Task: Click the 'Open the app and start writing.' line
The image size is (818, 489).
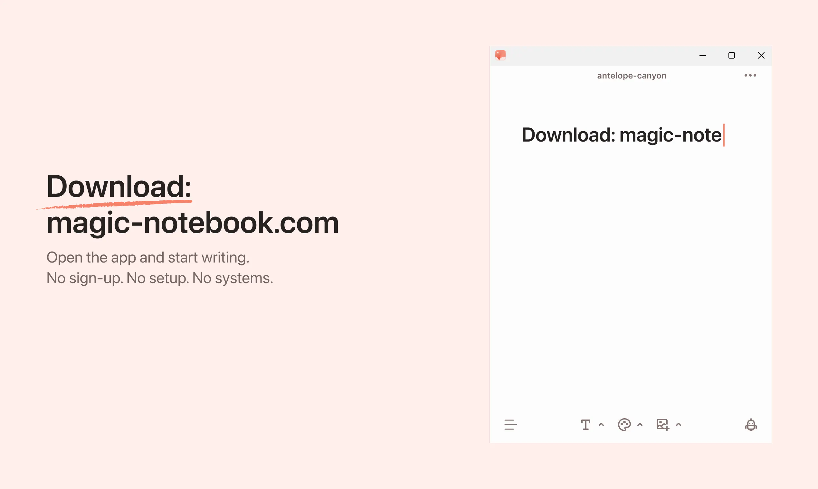Action: tap(148, 257)
